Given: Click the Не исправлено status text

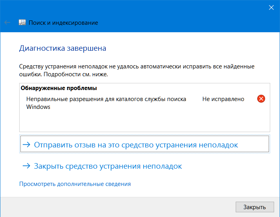Looking at the screenshot, I should (223, 99).
